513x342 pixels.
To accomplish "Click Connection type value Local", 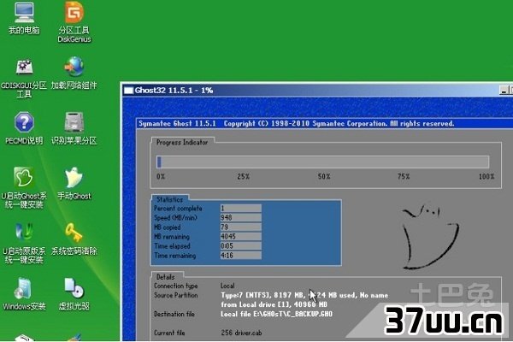I will coord(227,286).
